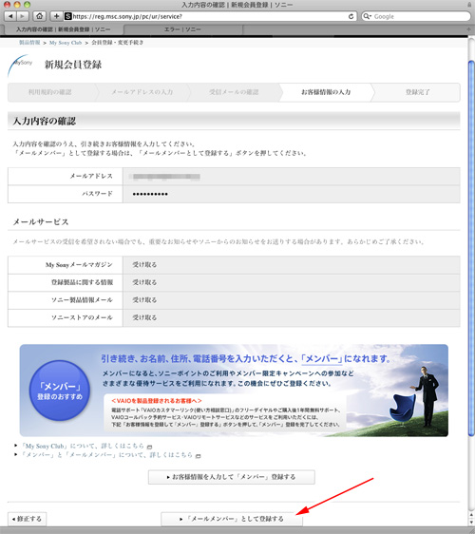Click the 「メールメンバー」として登録する button

tap(232, 519)
